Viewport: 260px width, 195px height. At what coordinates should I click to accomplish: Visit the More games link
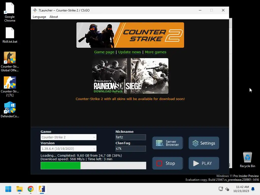[156, 52]
